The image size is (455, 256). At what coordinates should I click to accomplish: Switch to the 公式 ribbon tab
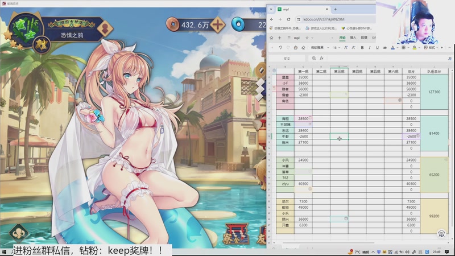[374, 38]
